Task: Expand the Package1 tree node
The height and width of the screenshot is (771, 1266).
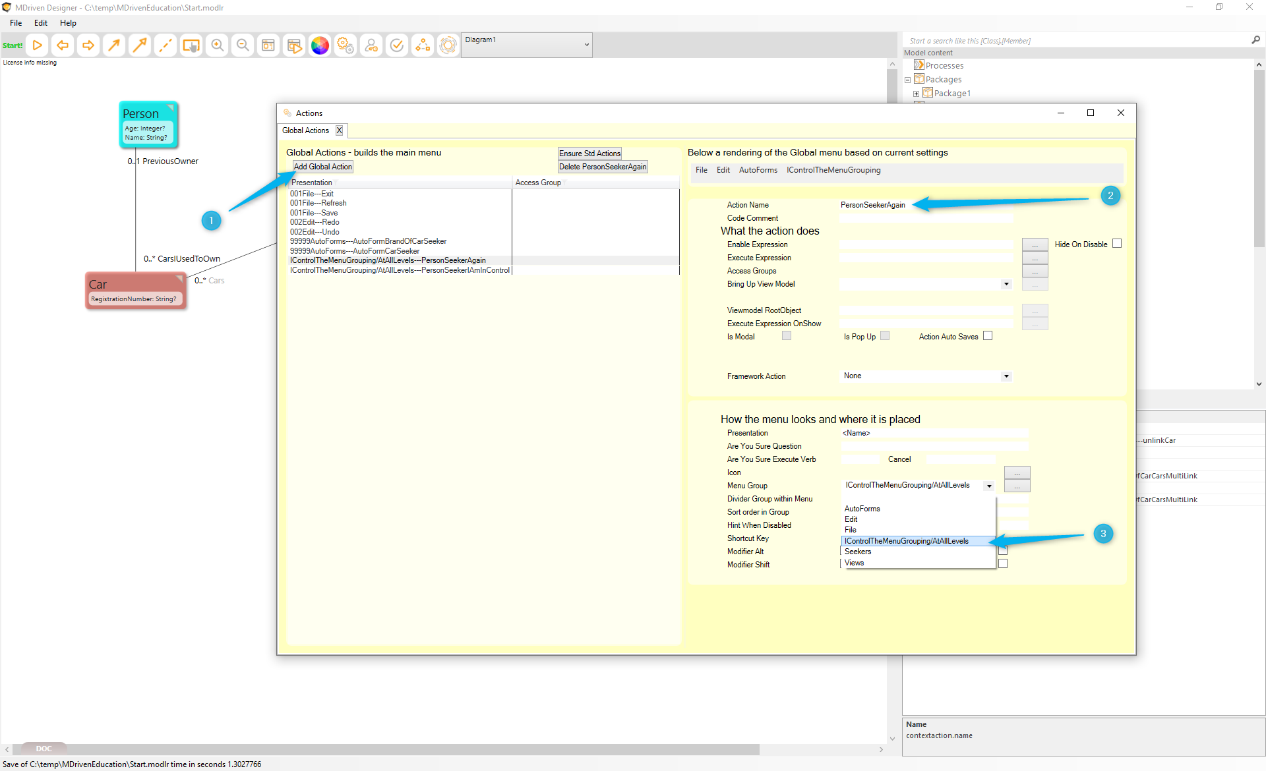Action: point(916,94)
